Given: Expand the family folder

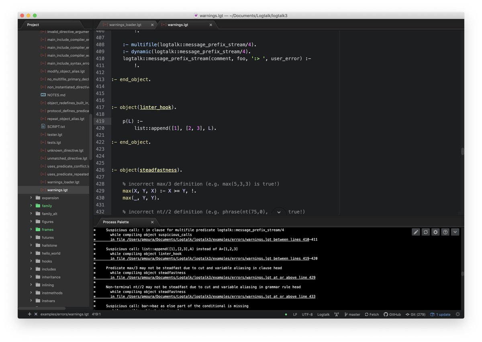Looking at the screenshot, I should coord(31,206).
